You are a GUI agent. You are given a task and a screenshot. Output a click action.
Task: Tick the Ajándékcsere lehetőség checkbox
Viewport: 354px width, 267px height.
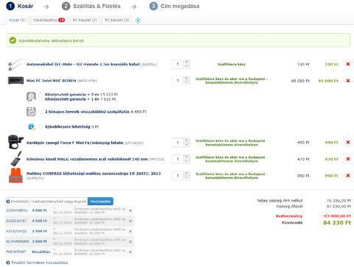41,127
